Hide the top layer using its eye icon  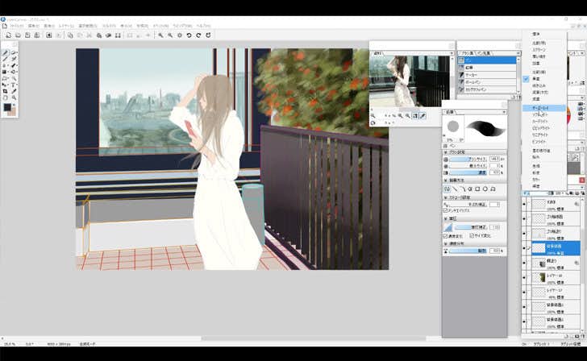526,205
